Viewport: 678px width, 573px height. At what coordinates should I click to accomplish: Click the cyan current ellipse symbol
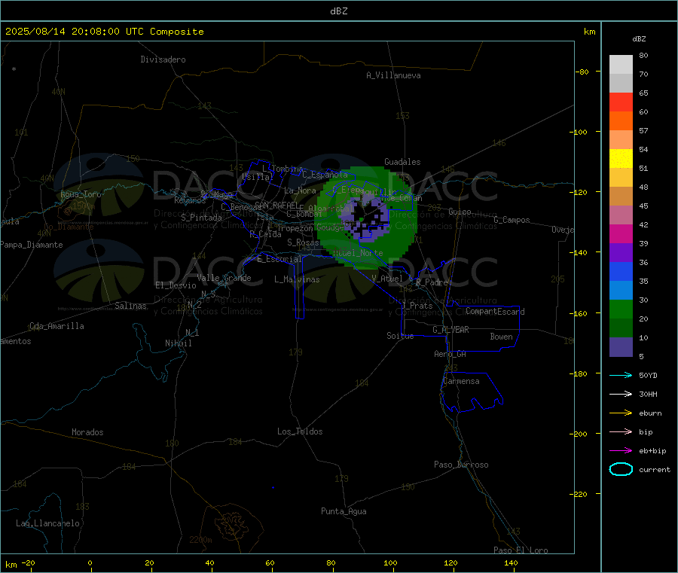point(621,469)
